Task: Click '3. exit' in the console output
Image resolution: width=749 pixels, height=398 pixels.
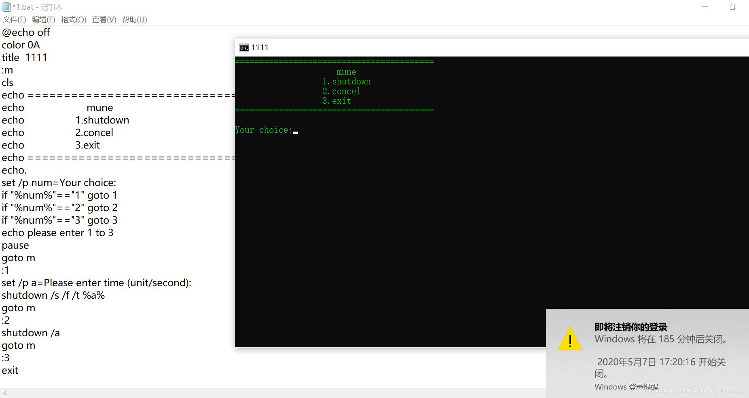Action: point(336,101)
